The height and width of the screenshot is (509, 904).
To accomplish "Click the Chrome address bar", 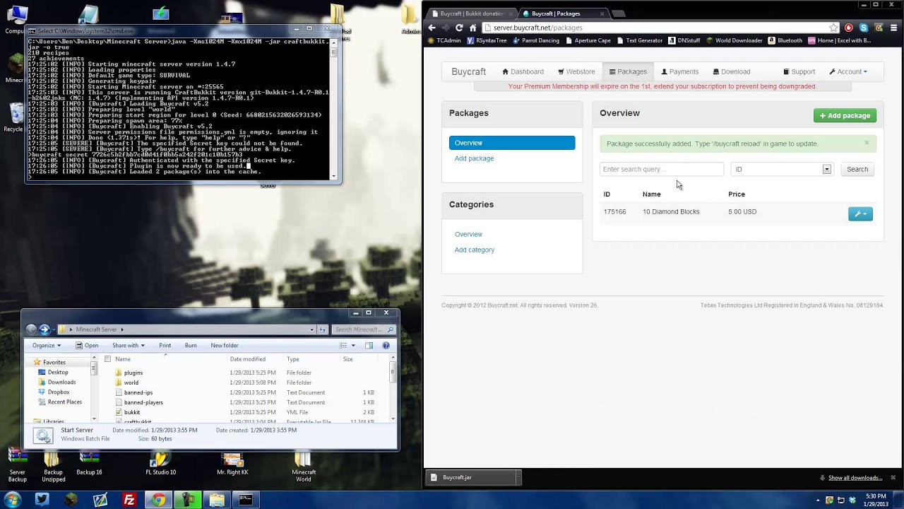I will (657, 28).
